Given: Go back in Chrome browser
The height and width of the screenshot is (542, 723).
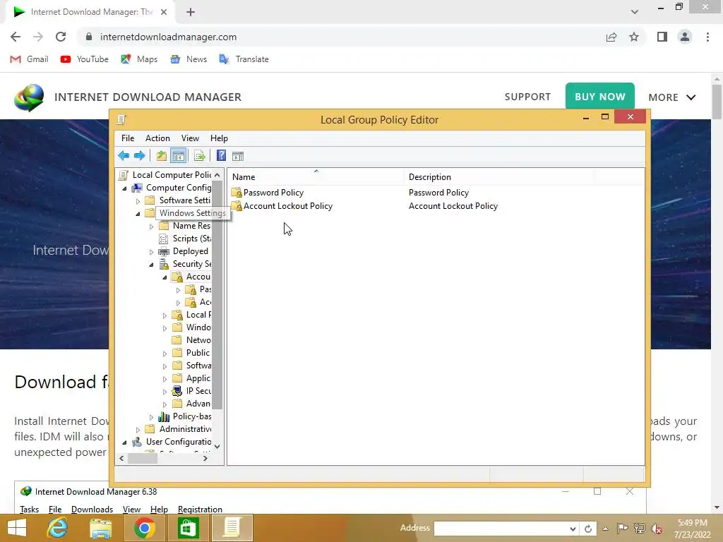Looking at the screenshot, I should coord(16,37).
